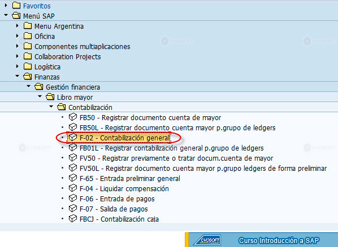Viewport: 338px width, 247px height.
Task: Expand the Menu Argentina folder arrow
Action: [18, 25]
